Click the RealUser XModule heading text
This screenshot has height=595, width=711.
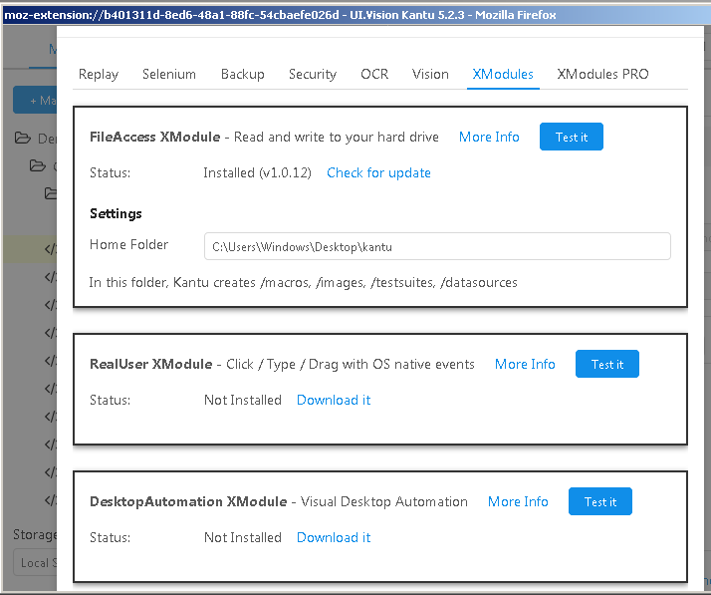pyautogui.click(x=151, y=364)
